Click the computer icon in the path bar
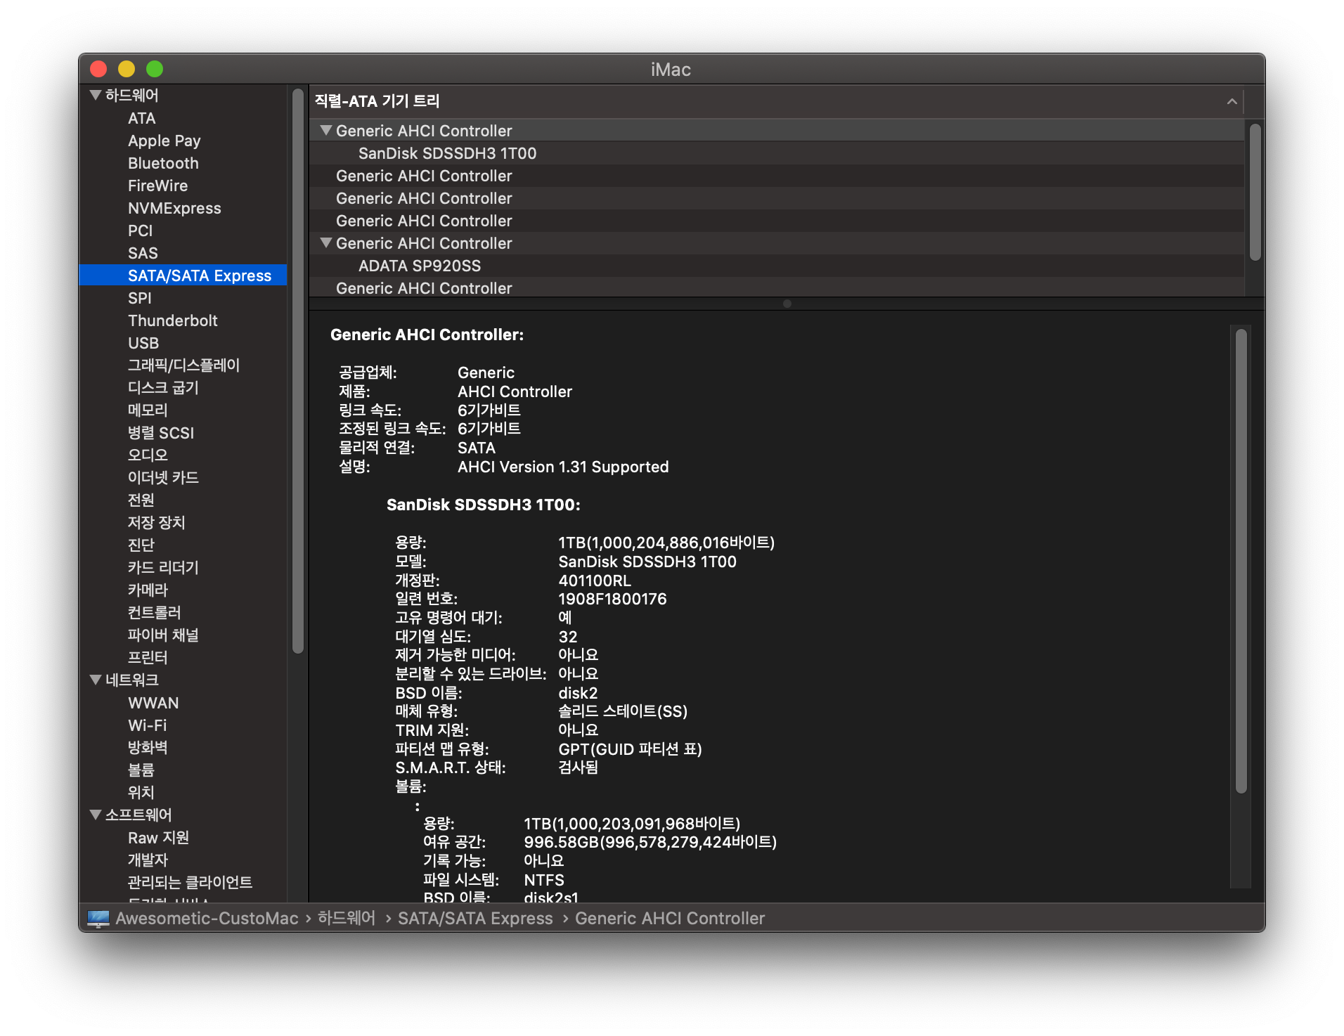 click(x=98, y=918)
